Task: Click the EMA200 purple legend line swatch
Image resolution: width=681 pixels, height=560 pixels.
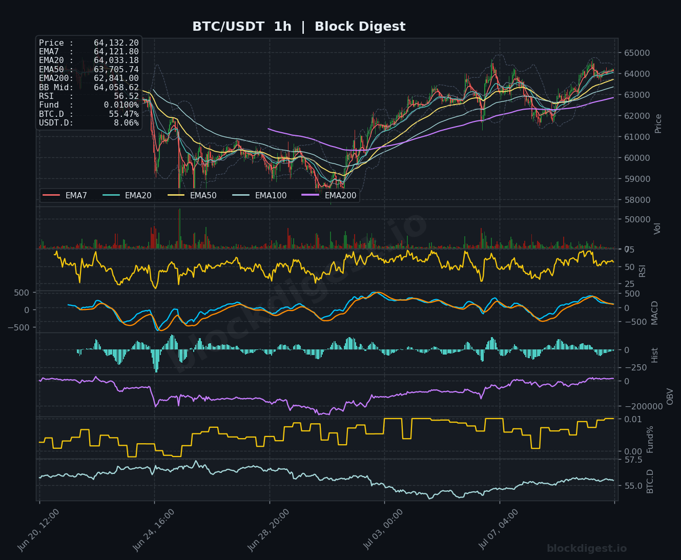Action: pos(311,195)
